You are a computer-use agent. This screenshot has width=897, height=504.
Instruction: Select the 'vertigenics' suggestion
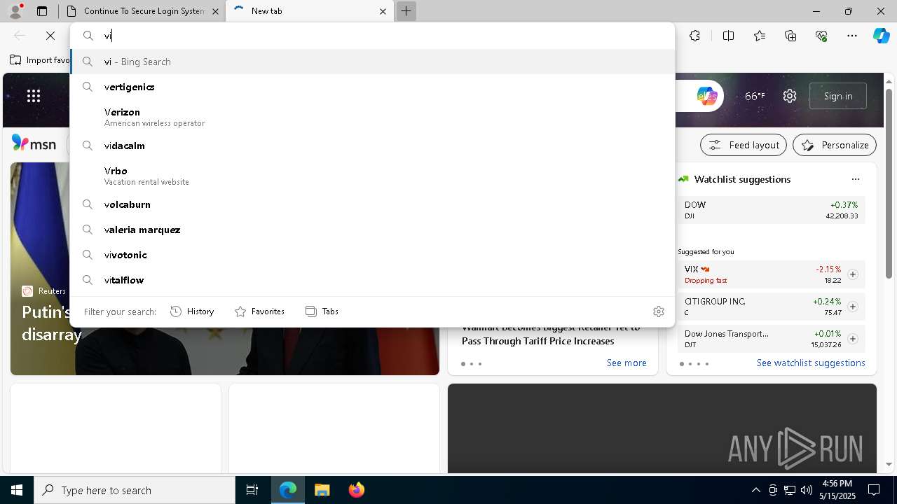[372, 87]
